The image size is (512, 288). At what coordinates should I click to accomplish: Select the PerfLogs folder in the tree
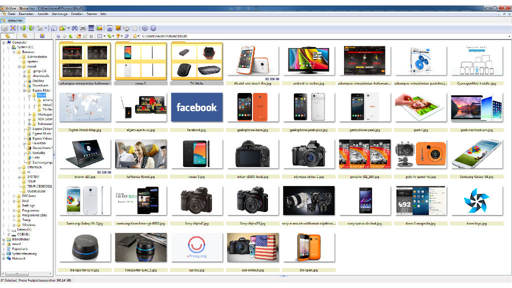point(28,205)
